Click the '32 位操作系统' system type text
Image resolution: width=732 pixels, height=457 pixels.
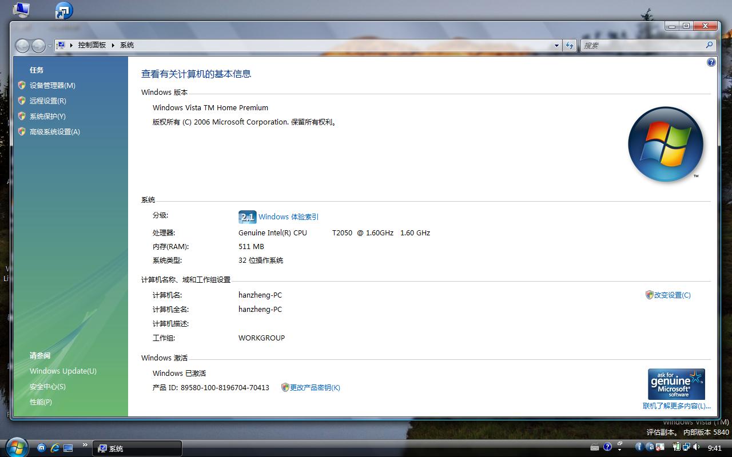261,260
